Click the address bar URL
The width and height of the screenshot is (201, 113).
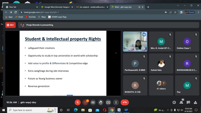[41, 12]
